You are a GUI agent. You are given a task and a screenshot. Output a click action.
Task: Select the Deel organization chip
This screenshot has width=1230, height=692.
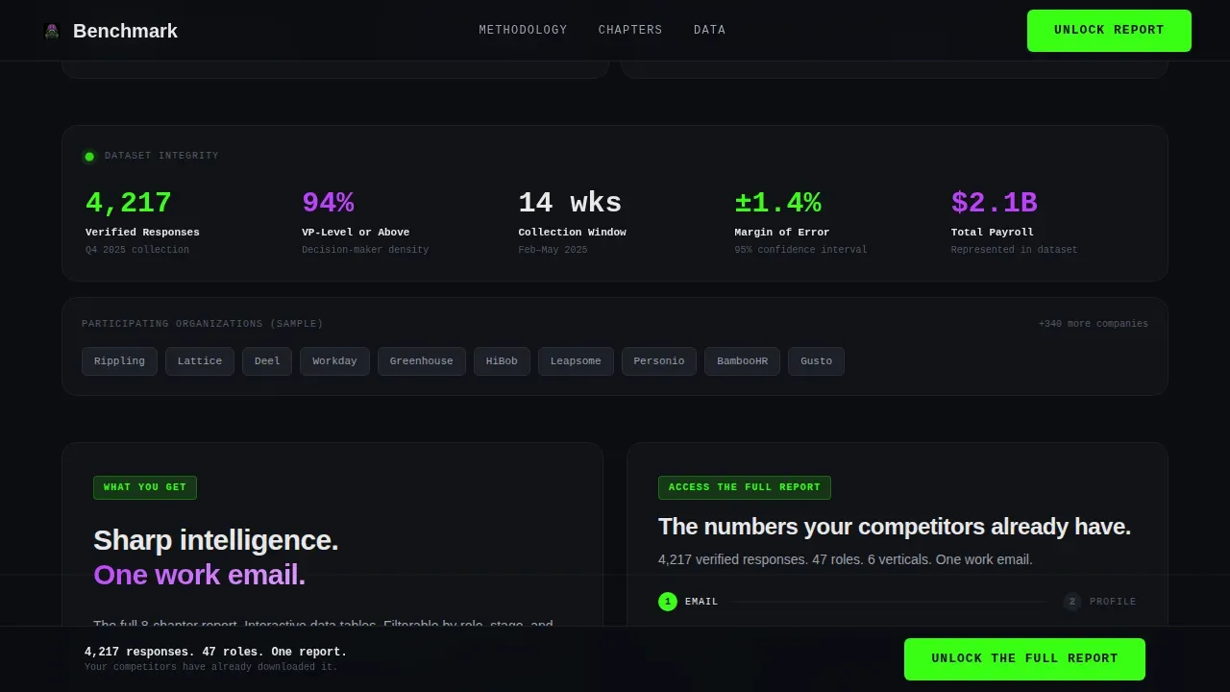coord(267,361)
